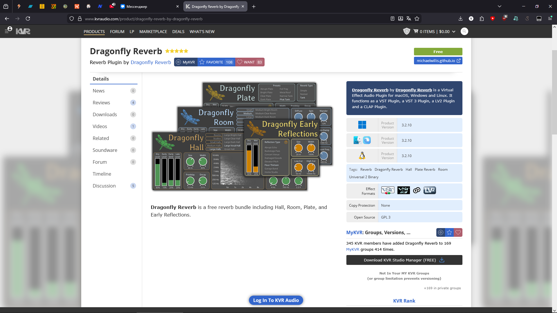Click the KVR logo

[x=23, y=31]
